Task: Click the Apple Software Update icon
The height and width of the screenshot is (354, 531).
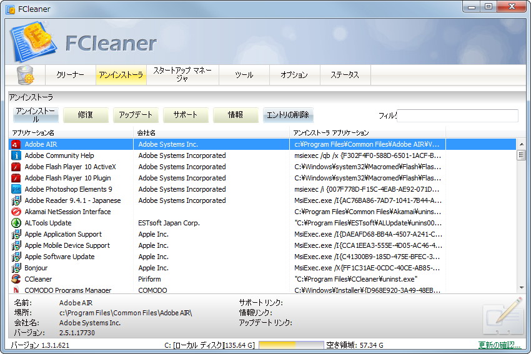Action: pyautogui.click(x=16, y=257)
